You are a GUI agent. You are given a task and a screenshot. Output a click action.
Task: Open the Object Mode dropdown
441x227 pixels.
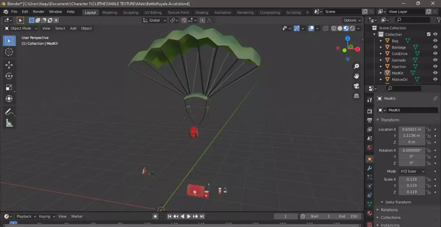pyautogui.click(x=21, y=28)
